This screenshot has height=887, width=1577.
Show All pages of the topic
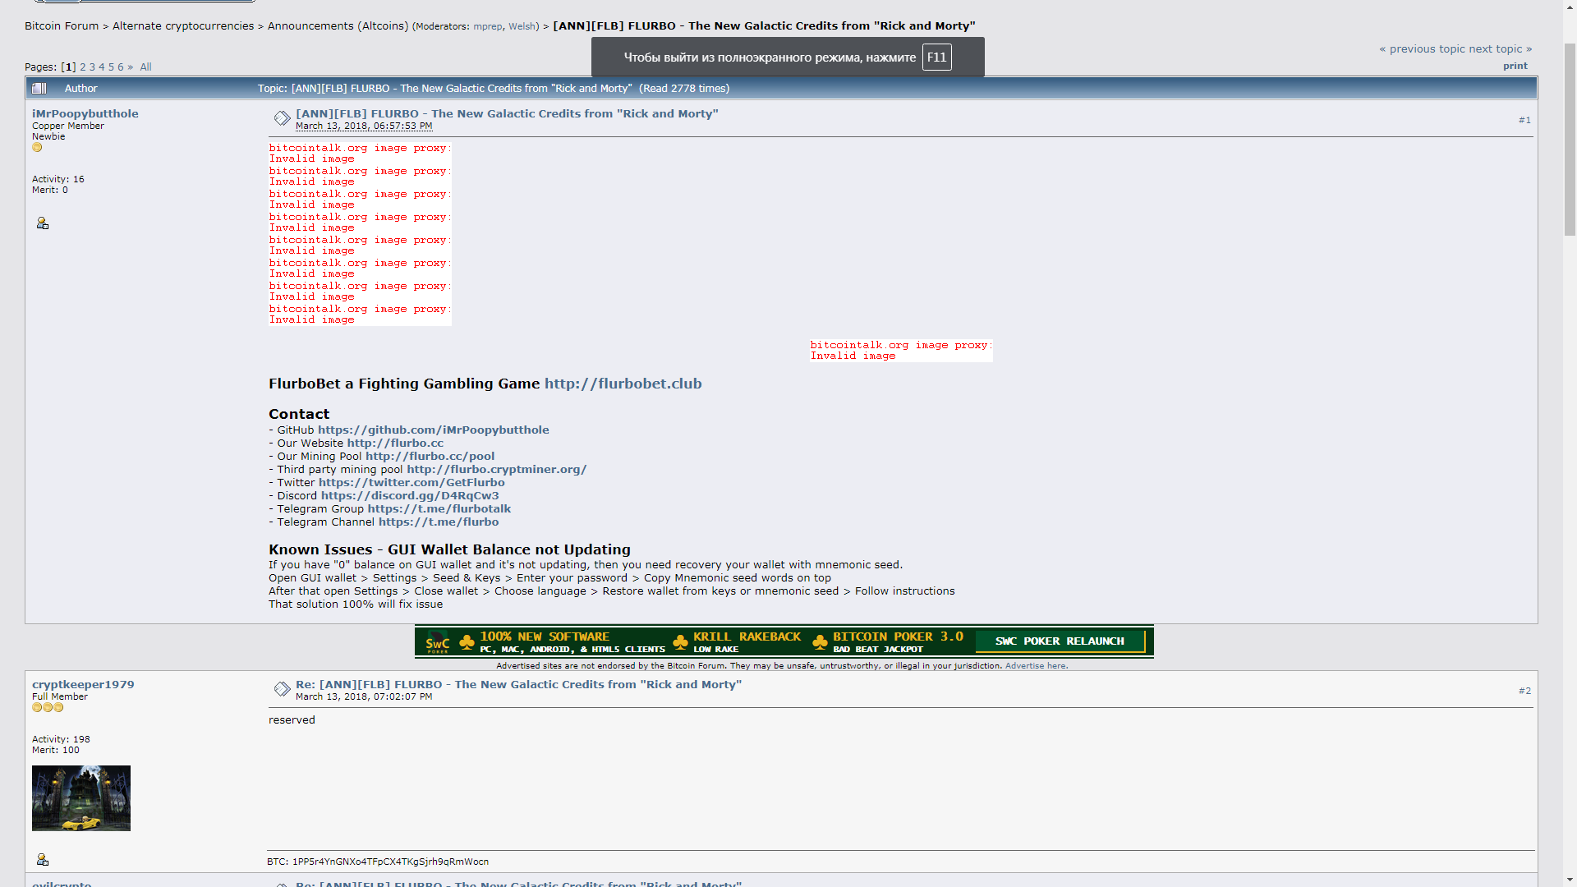coord(145,67)
